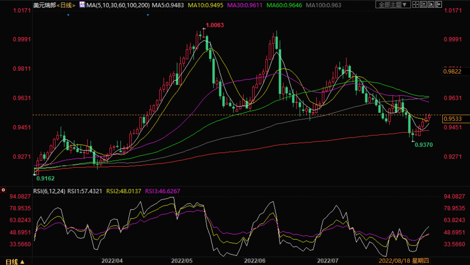Click the MA(5,10,30,60,100,200) parameters label
The image size is (470, 265).
118,5
